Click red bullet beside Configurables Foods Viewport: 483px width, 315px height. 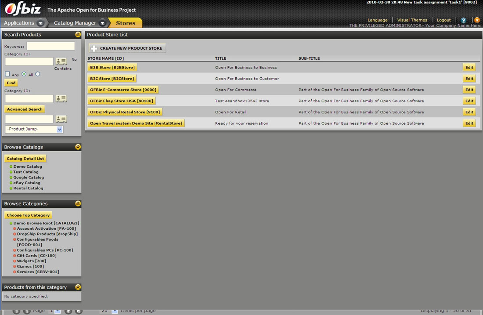coord(14,239)
